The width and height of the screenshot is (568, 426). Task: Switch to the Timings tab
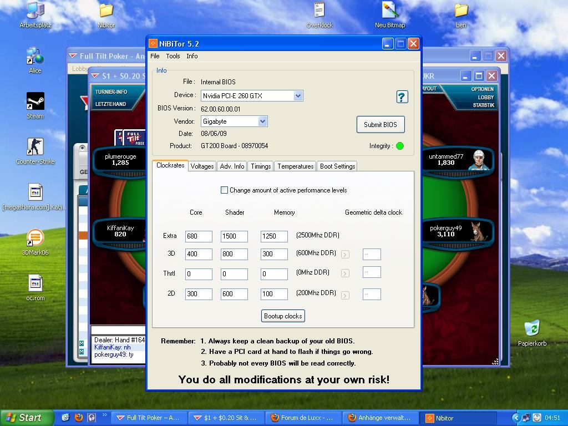click(x=261, y=166)
